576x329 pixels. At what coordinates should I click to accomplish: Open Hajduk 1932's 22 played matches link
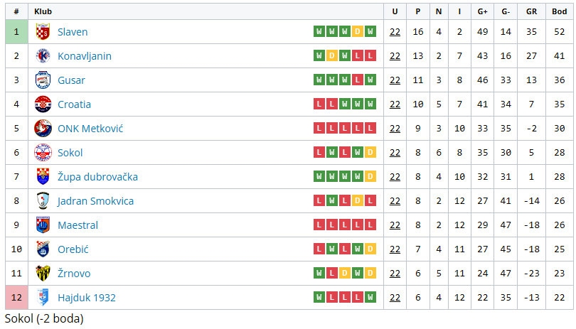[x=395, y=298]
